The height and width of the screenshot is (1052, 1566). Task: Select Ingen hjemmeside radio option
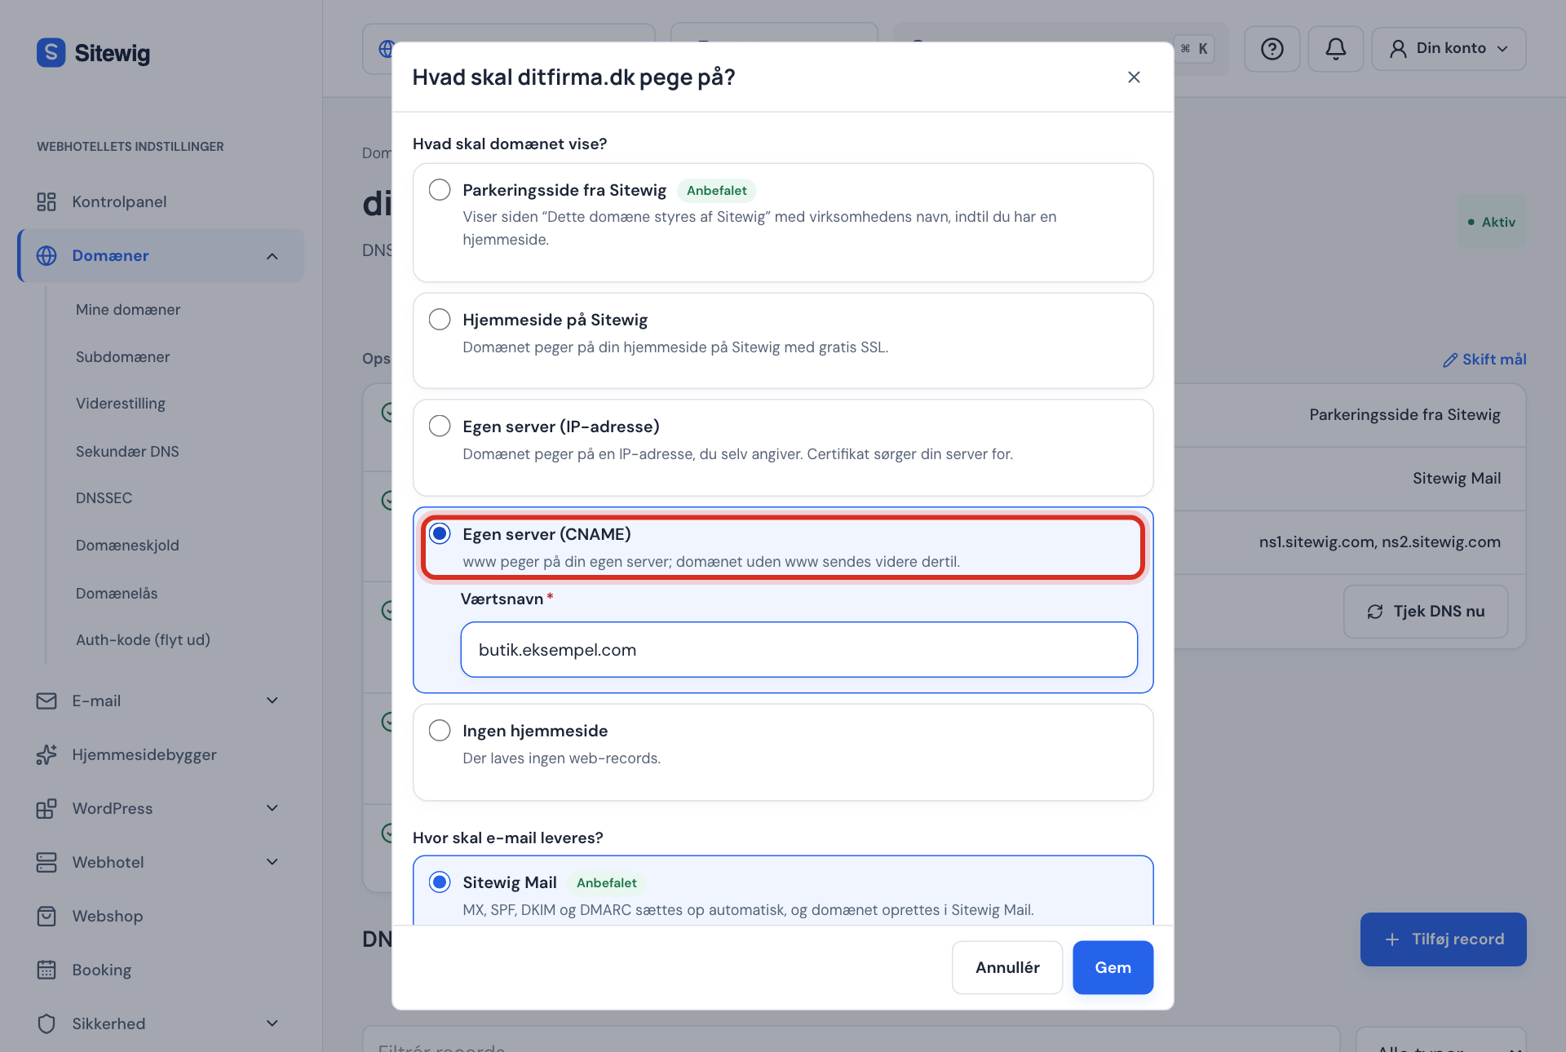click(440, 731)
